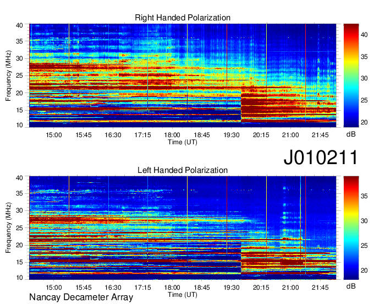Image resolution: width=374 pixels, height=304 pixels.
Task: Select 18:00 tick on left-handed time axis
Action: [172, 287]
